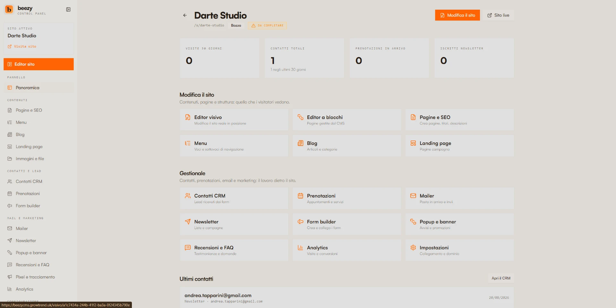Screen dimensions: 616x308
Task: Click the Menu card icon
Action: pyautogui.click(x=188, y=143)
